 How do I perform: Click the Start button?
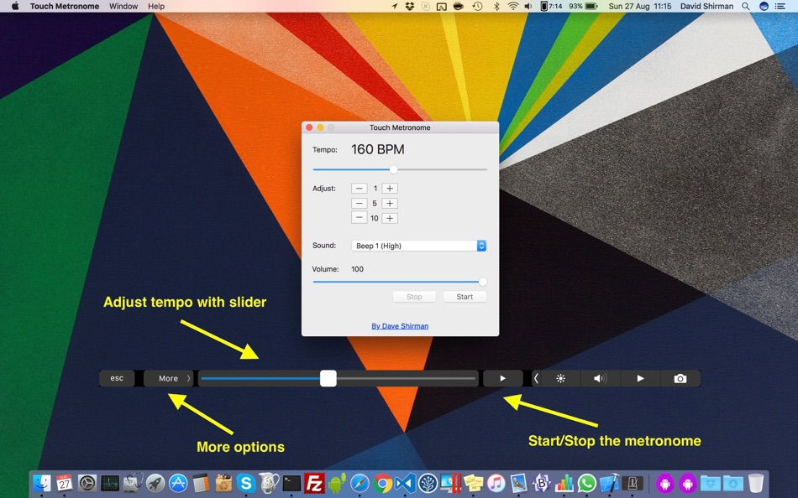click(465, 297)
